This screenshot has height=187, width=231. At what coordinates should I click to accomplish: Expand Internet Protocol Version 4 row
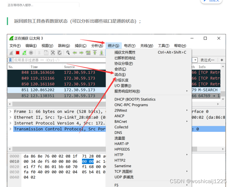pos(10,123)
